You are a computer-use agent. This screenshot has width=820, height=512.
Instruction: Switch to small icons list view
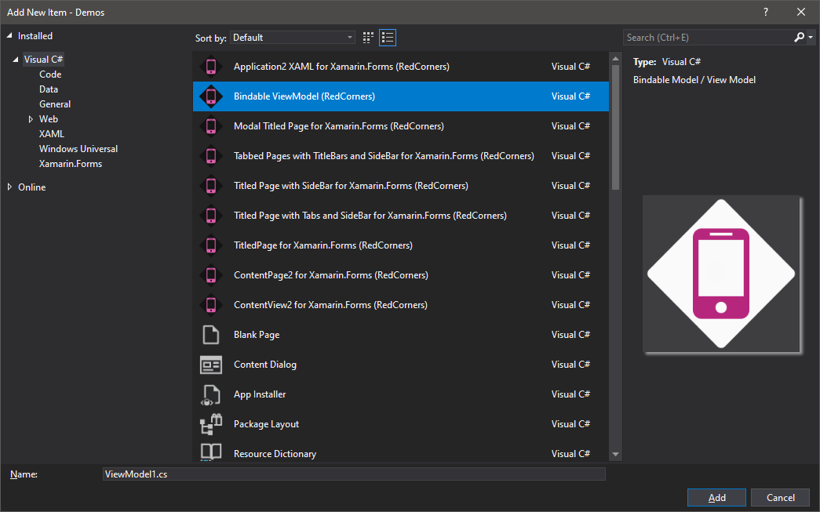tap(388, 38)
